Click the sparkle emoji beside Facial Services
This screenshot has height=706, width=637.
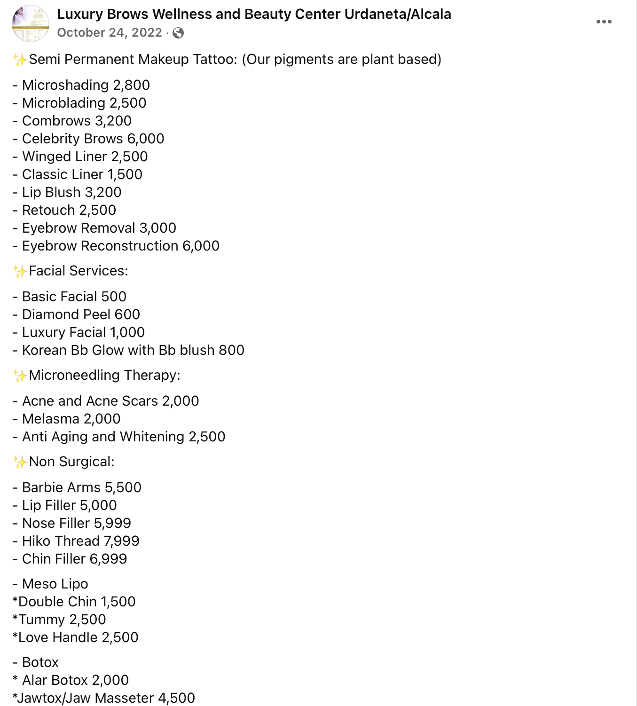point(20,271)
